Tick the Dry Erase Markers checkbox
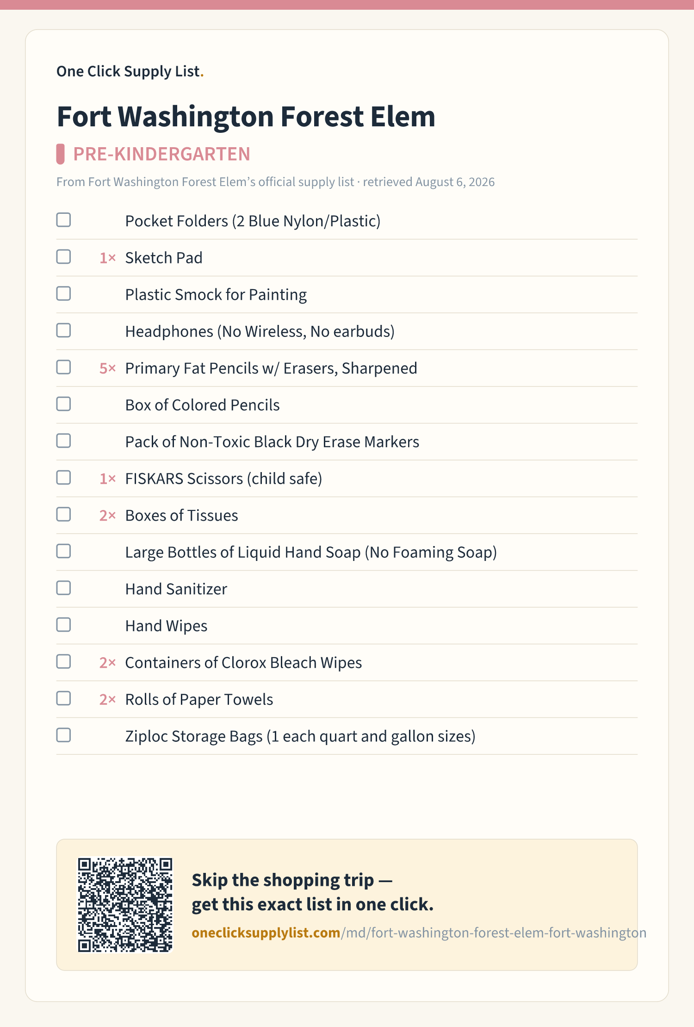Image resolution: width=694 pixels, height=1027 pixels. click(63, 441)
